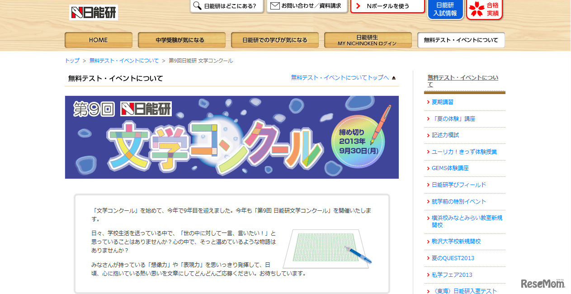Open MY NICHINOKEN ログイン

point(368,40)
